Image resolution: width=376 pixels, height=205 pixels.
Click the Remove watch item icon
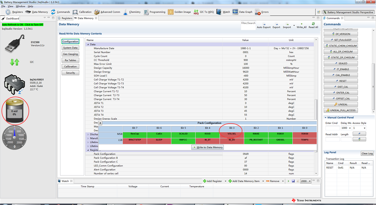tap(268, 181)
